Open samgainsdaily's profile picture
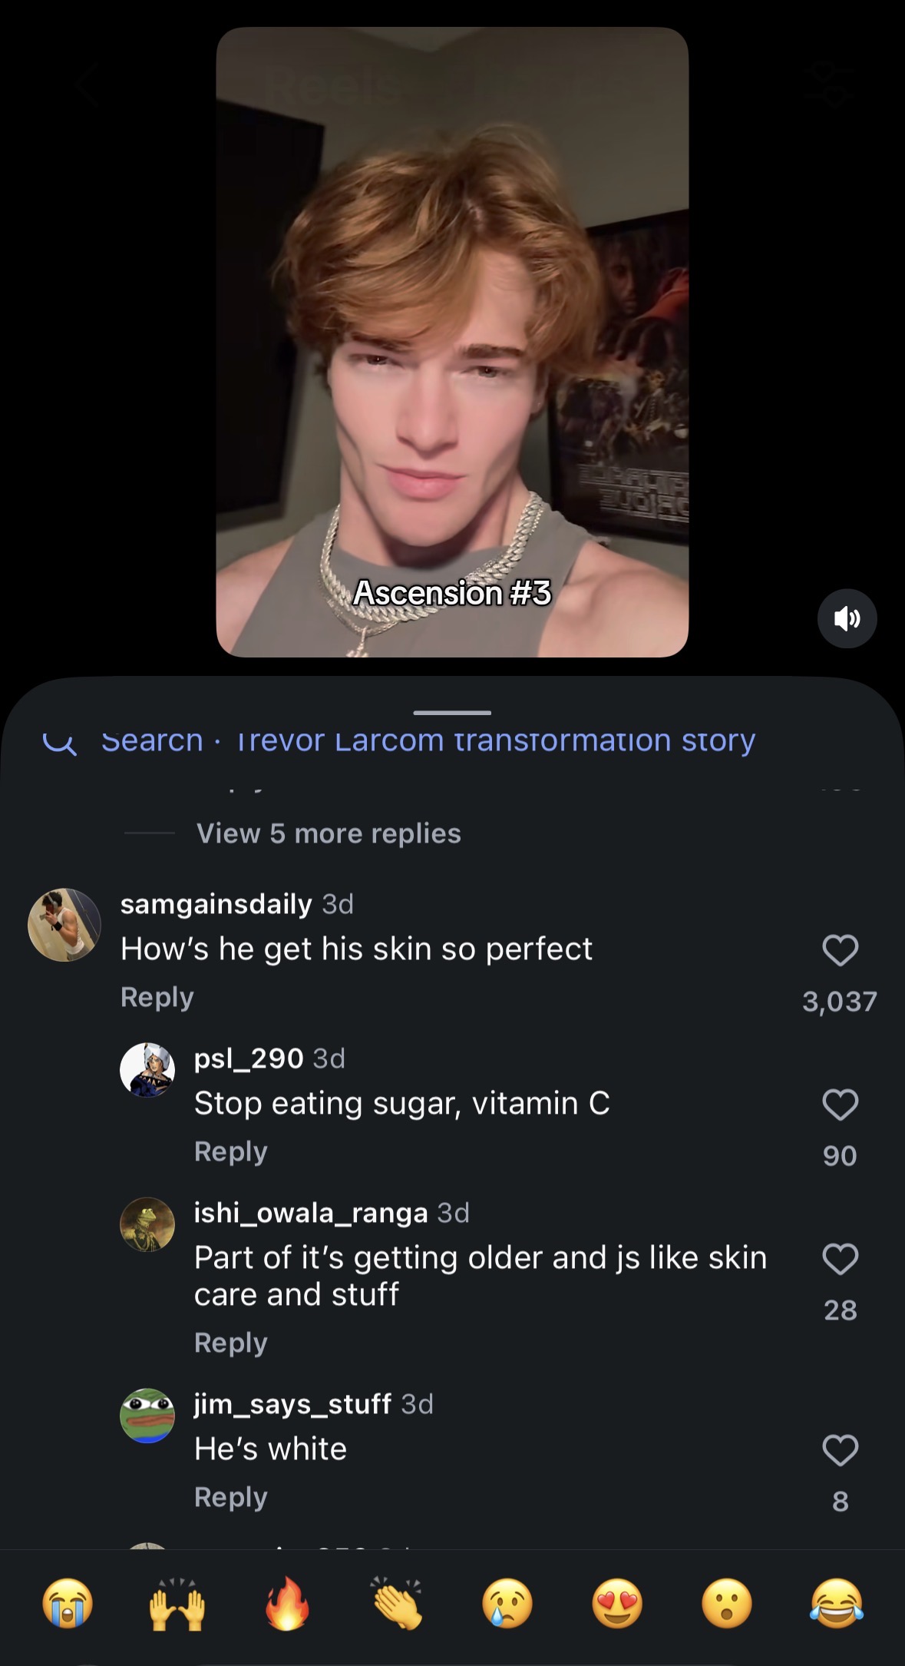The image size is (905, 1666). click(64, 925)
